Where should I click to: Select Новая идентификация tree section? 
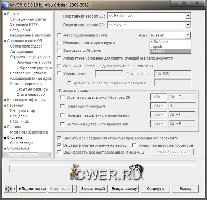click(26, 100)
